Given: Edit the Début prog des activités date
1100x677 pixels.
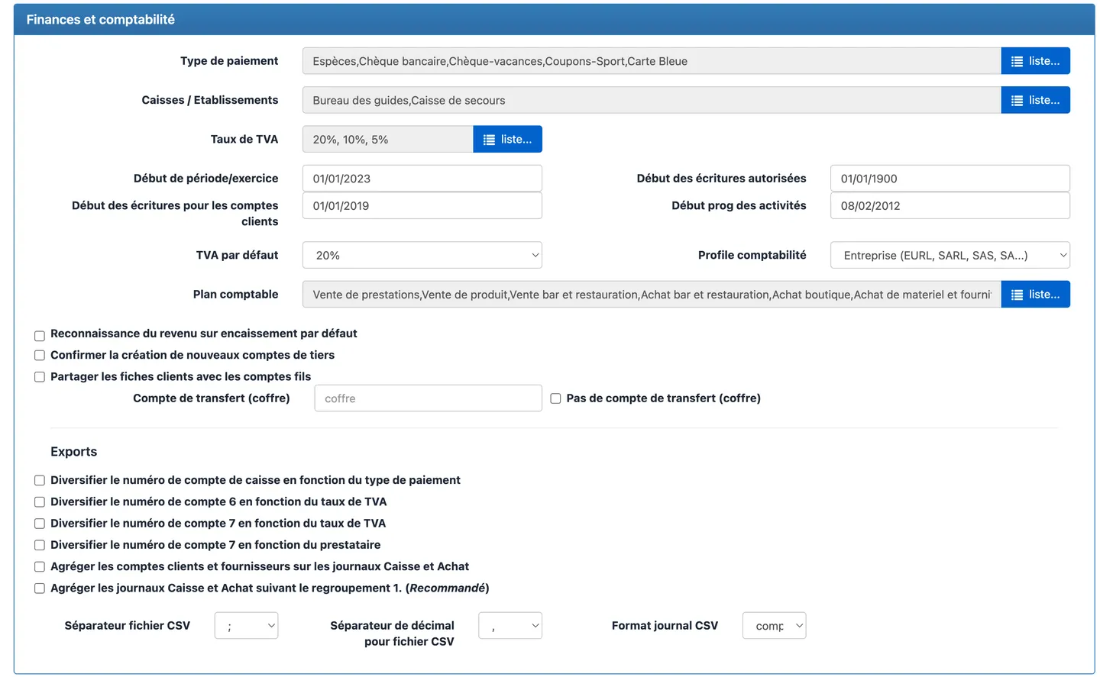Looking at the screenshot, I should (950, 205).
